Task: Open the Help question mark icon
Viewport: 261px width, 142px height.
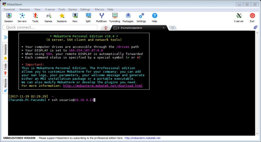Action: pyautogui.click(x=154, y=18)
